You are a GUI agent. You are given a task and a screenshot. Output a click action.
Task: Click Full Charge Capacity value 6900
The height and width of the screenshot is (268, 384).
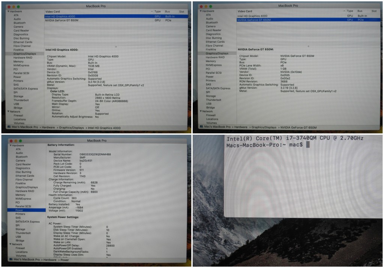[x=94, y=192]
